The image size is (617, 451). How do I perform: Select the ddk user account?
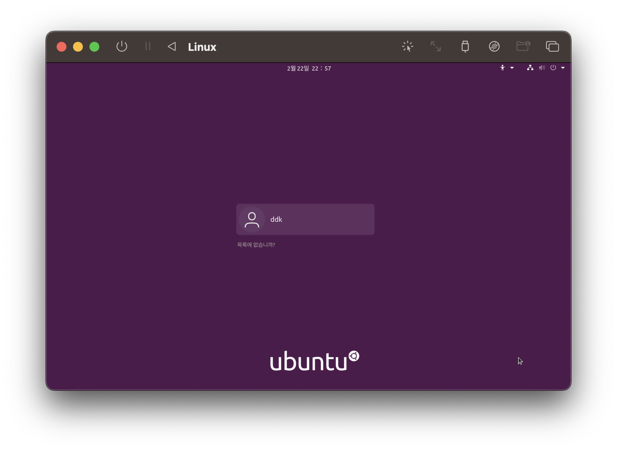(x=305, y=219)
